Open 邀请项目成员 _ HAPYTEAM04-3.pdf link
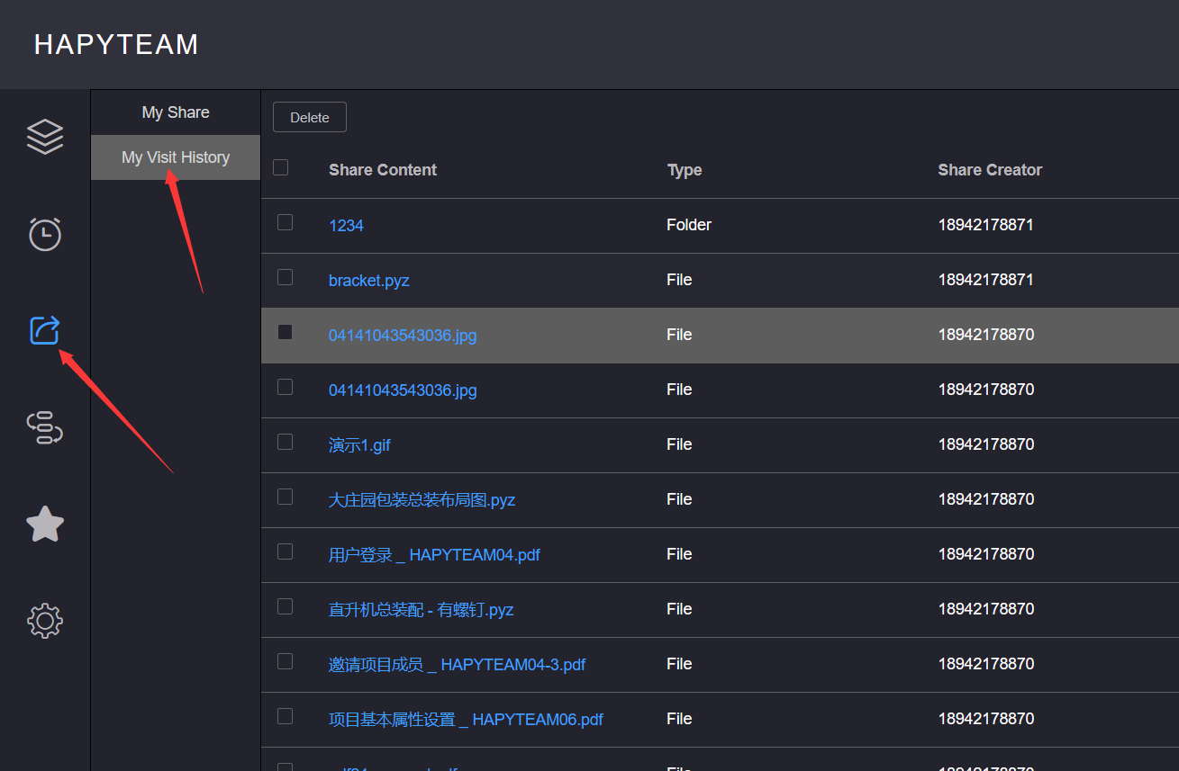The width and height of the screenshot is (1179, 771). pyautogui.click(x=457, y=665)
